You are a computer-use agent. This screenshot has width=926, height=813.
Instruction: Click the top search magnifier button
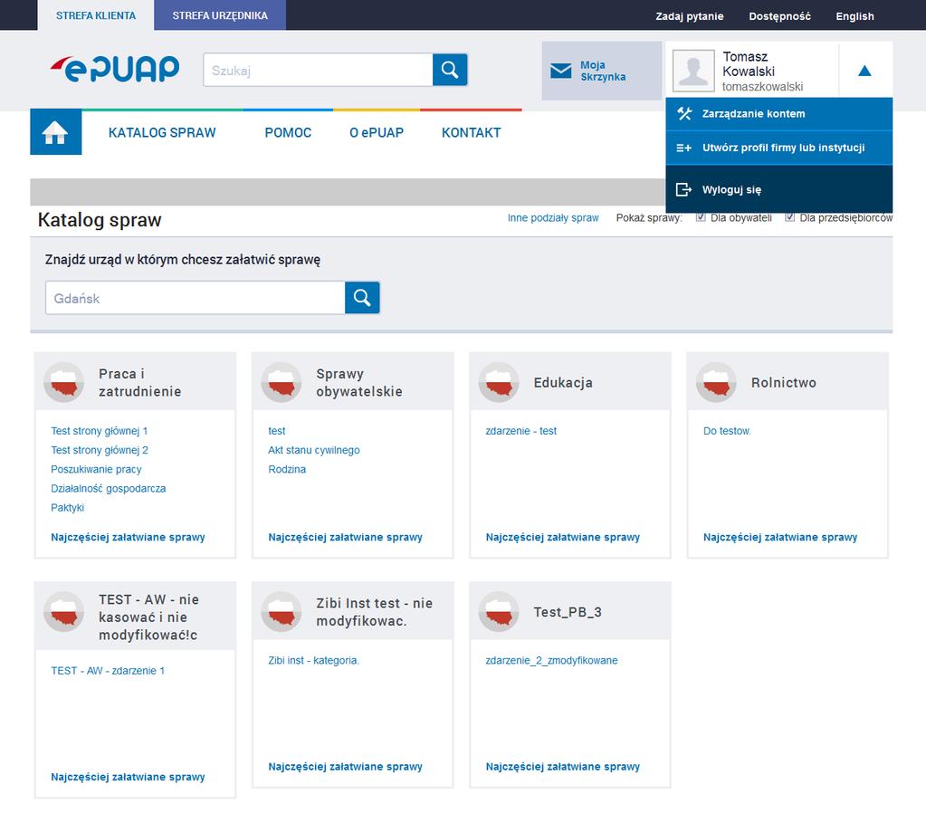[450, 70]
